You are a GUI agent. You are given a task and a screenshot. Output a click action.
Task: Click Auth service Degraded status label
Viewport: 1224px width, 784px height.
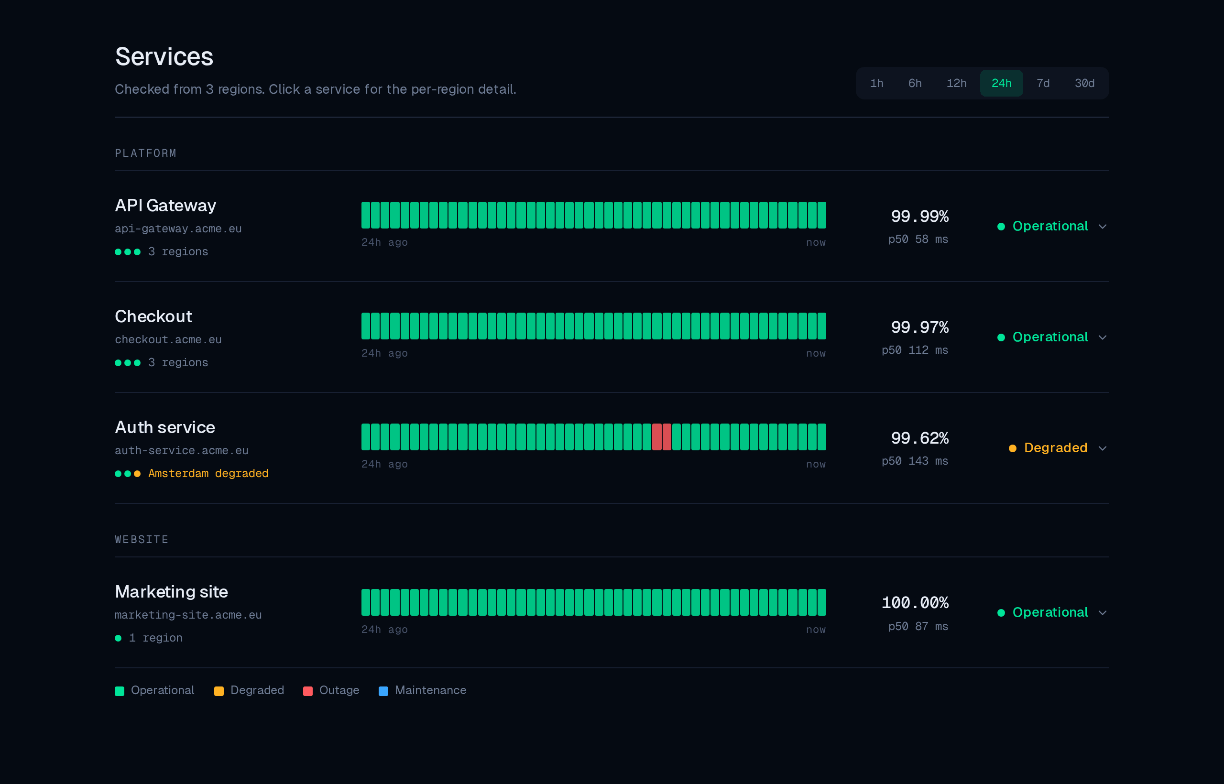click(x=1056, y=448)
